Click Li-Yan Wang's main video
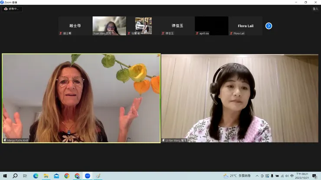The image size is (321, 180). pos(240,98)
